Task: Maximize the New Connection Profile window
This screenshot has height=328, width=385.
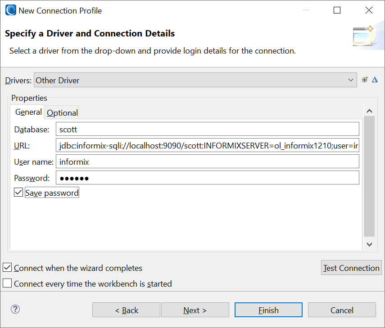Action: click(337, 10)
